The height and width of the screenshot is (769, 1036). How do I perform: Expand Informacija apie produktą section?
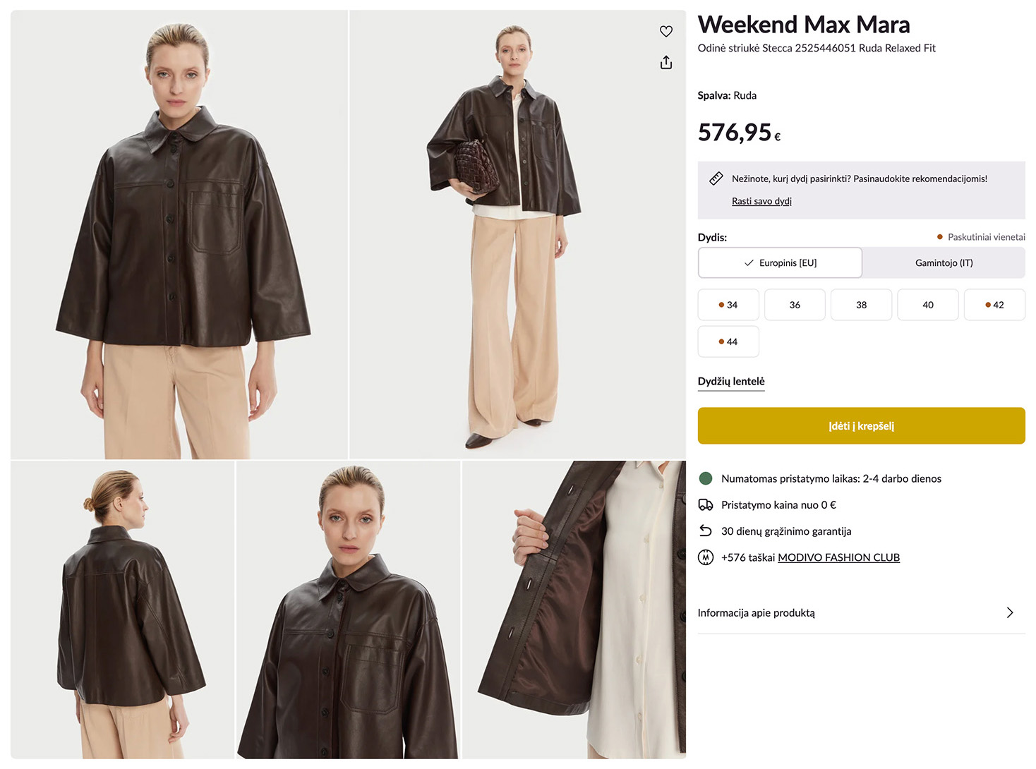[861, 612]
